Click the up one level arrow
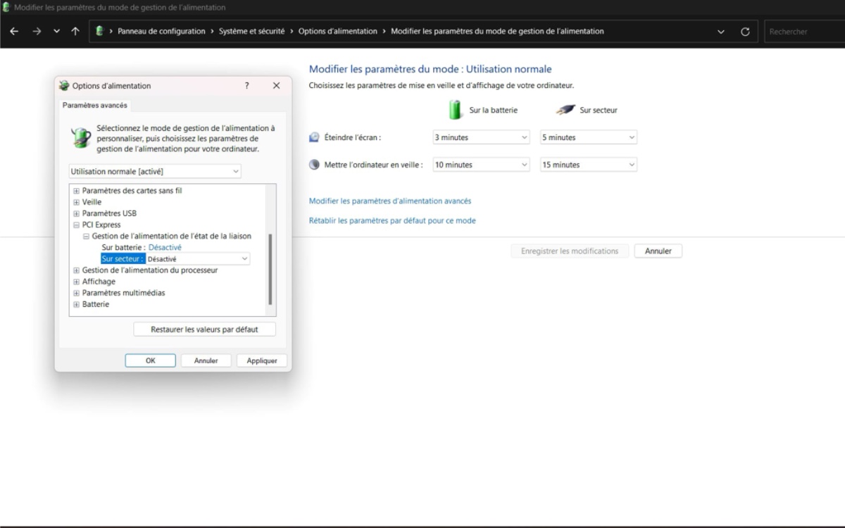Image resolution: width=845 pixels, height=528 pixels. pos(75,32)
